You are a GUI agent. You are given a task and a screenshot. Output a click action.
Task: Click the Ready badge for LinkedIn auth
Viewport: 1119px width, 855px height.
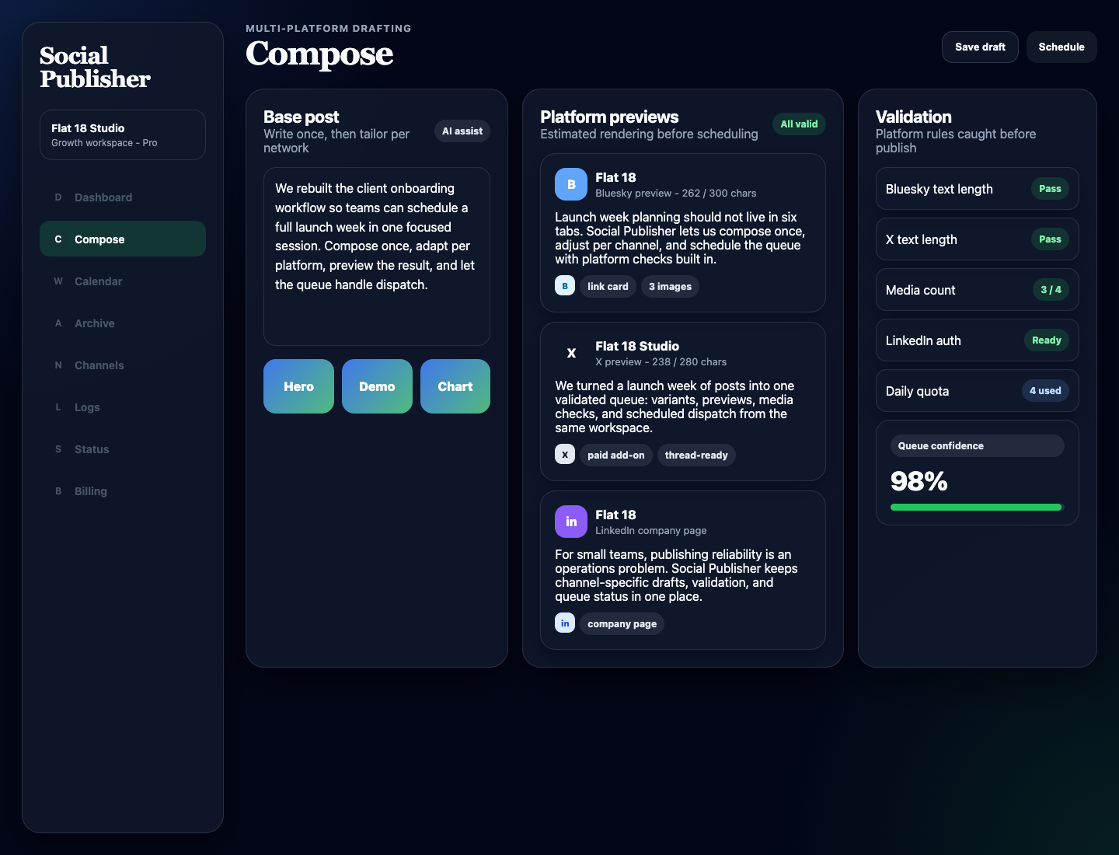1046,340
